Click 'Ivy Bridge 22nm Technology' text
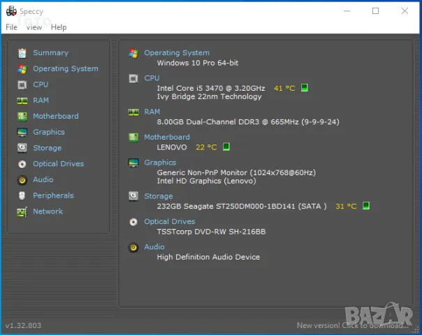 (209, 96)
